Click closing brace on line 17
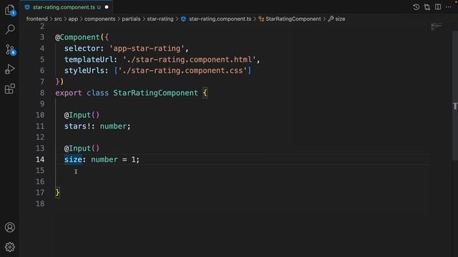The height and width of the screenshot is (257, 458). [x=57, y=193]
